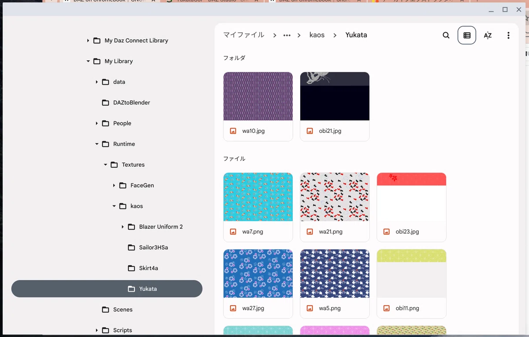The width and height of the screenshot is (529, 337).
Task: Click folder icon next to data
Action: pyautogui.click(x=105, y=82)
